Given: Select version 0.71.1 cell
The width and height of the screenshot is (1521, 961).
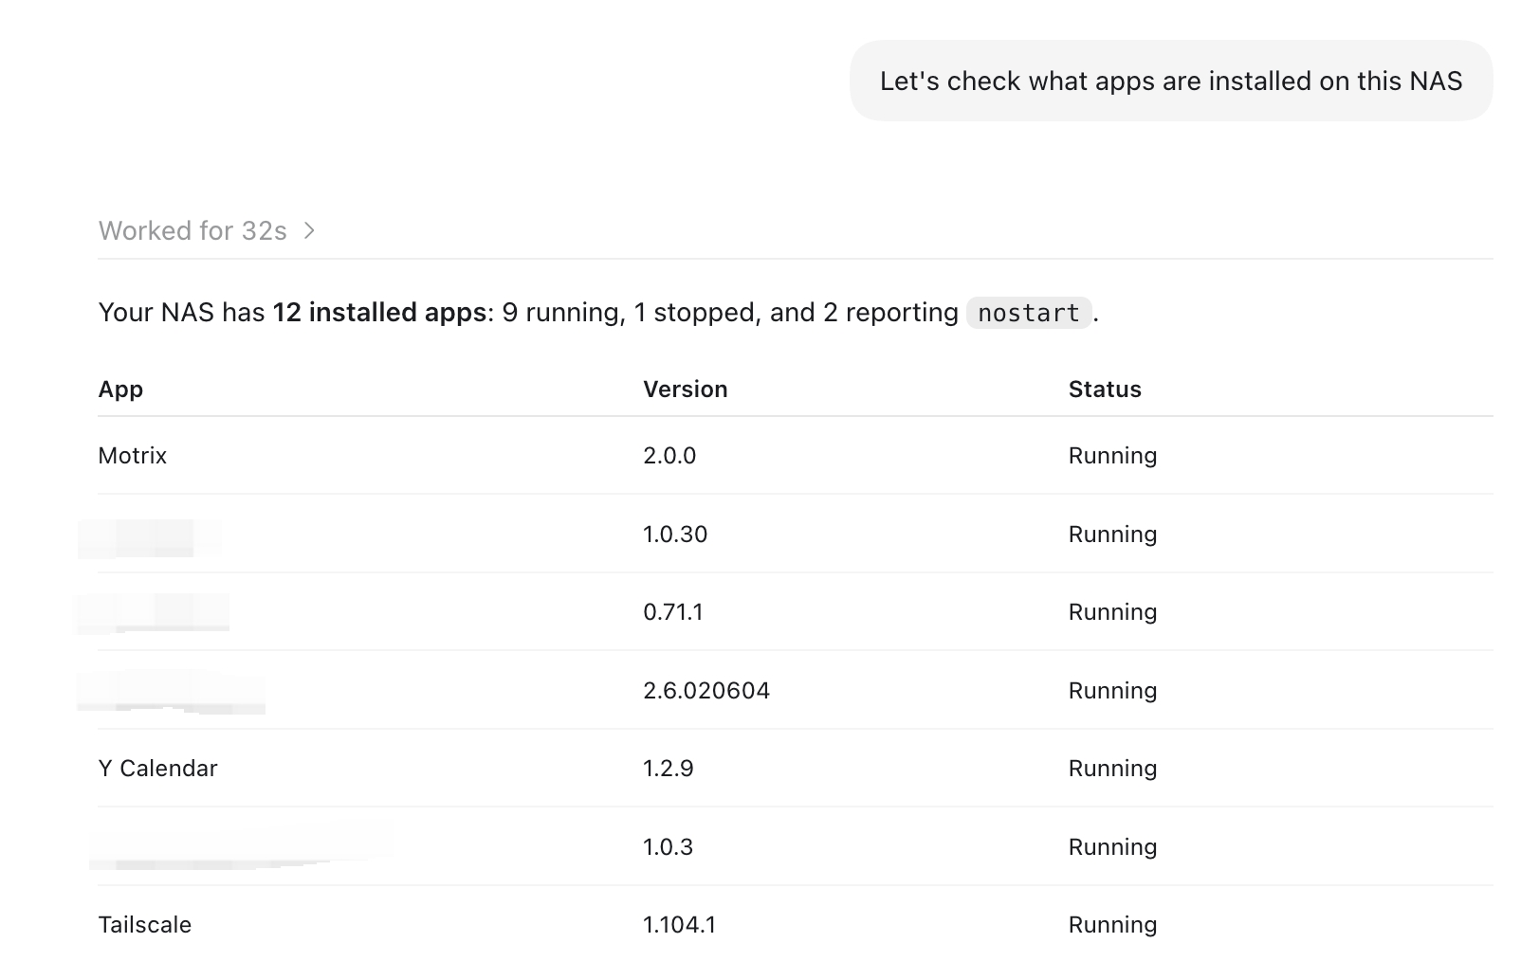Looking at the screenshot, I should click(x=673, y=611).
